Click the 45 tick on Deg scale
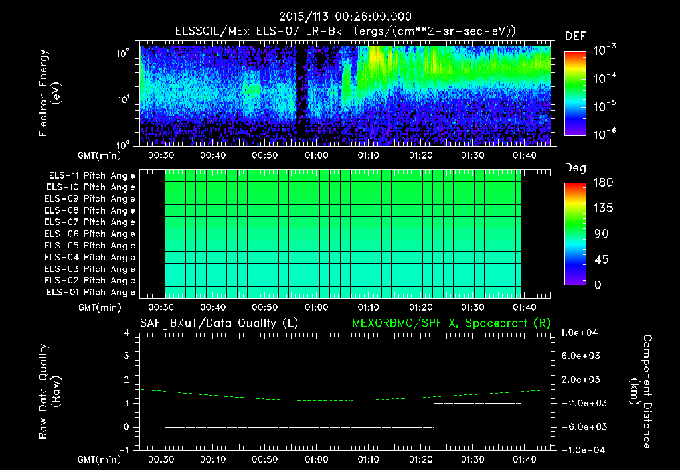680x470 pixels. pos(602,260)
